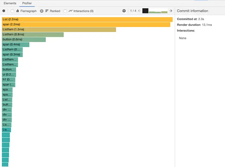This screenshot has width=225, height=167.
Task: Select the List (2.2ms) bar
Action: point(87,19)
